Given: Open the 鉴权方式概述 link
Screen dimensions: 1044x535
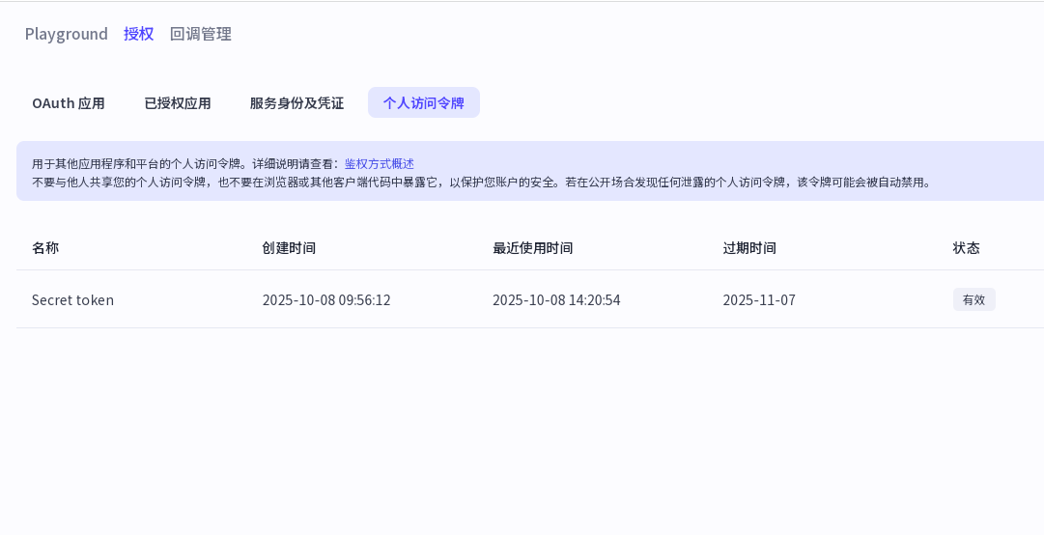Looking at the screenshot, I should pyautogui.click(x=379, y=164).
